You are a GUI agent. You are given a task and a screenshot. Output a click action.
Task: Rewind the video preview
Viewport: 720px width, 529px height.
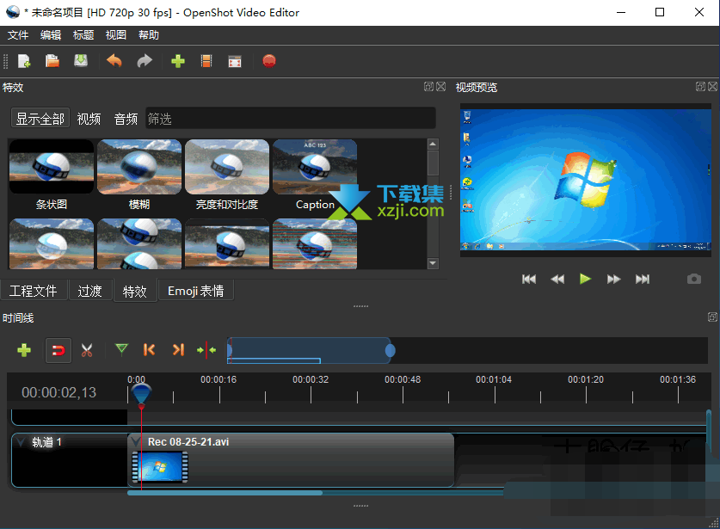coord(557,280)
